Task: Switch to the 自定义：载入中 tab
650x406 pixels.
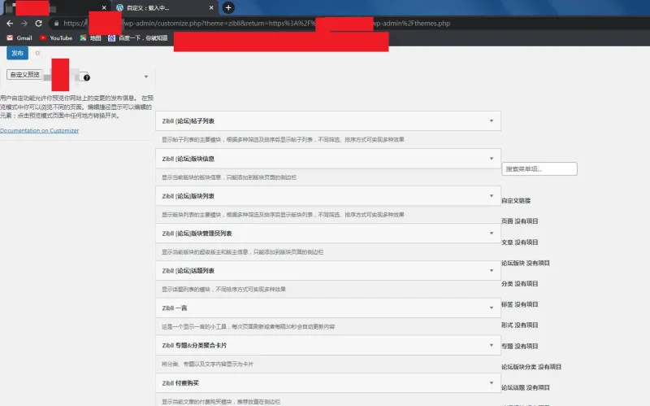Action: pyautogui.click(x=164, y=8)
